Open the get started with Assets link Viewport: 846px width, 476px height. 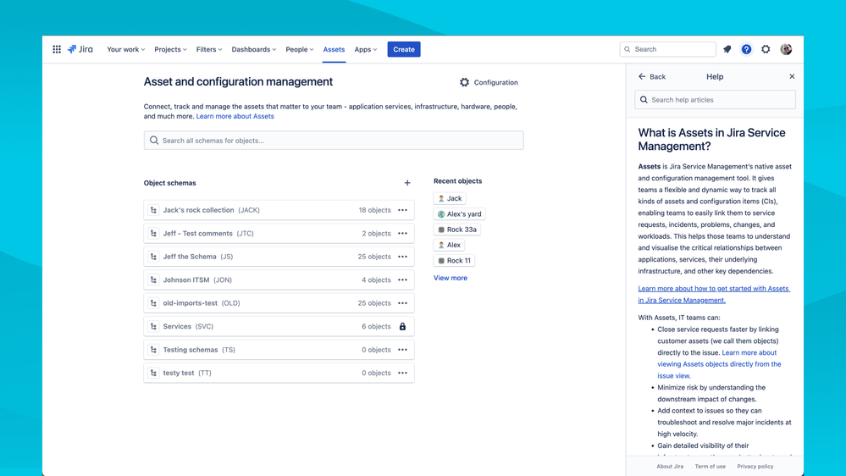(x=714, y=294)
